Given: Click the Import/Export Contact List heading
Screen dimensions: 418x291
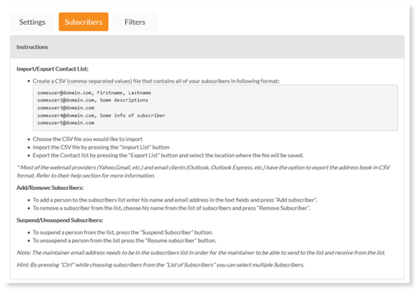Looking at the screenshot, I should [52, 69].
